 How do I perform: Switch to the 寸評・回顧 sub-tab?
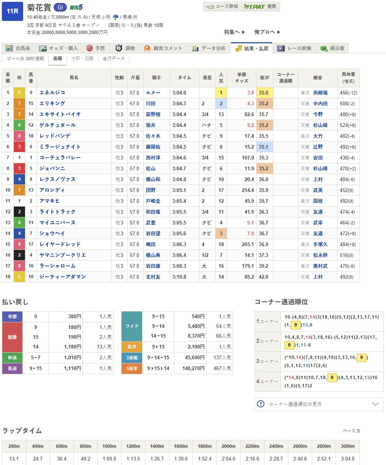pos(82,59)
